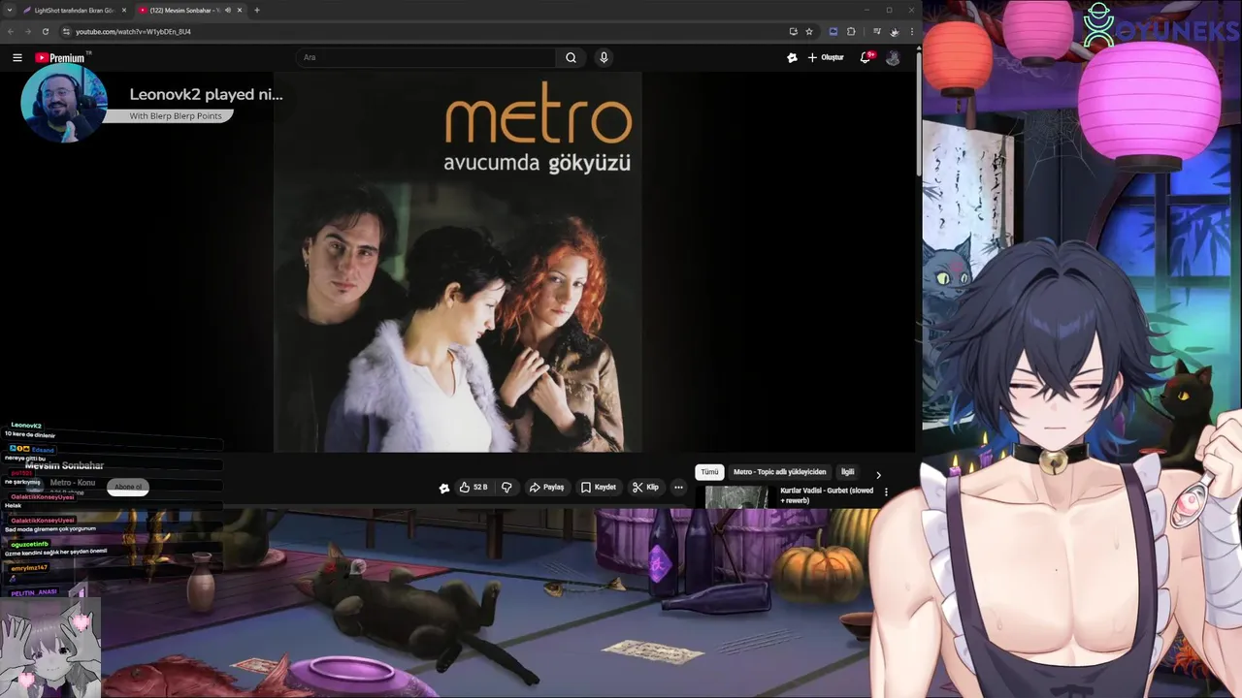This screenshot has width=1242, height=698.
Task: Click the streamer webcam avatar circle
Action: click(x=65, y=103)
